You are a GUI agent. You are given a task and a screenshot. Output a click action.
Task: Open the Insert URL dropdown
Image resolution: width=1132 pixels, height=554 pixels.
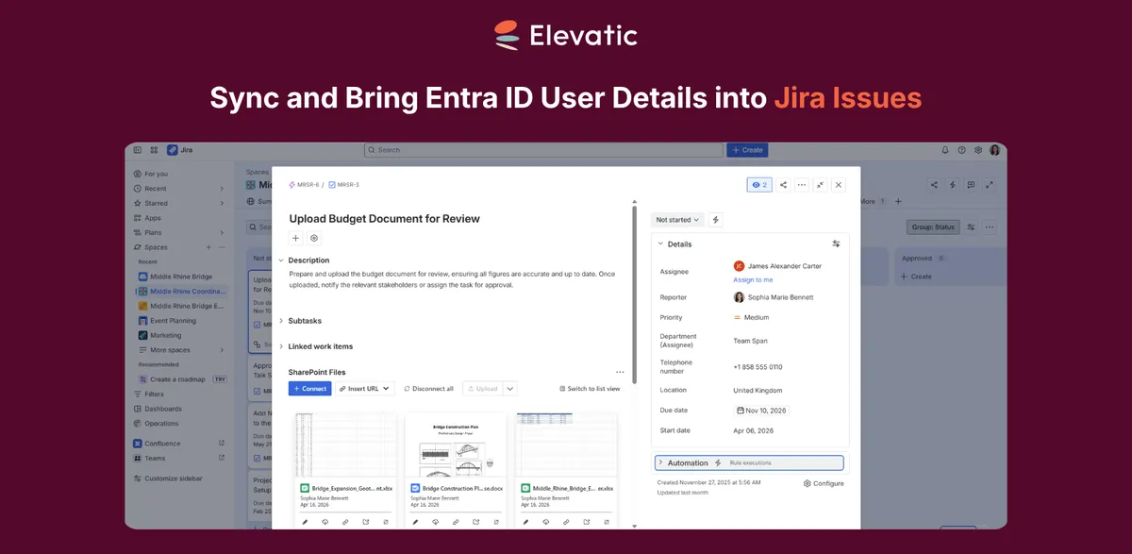click(365, 388)
